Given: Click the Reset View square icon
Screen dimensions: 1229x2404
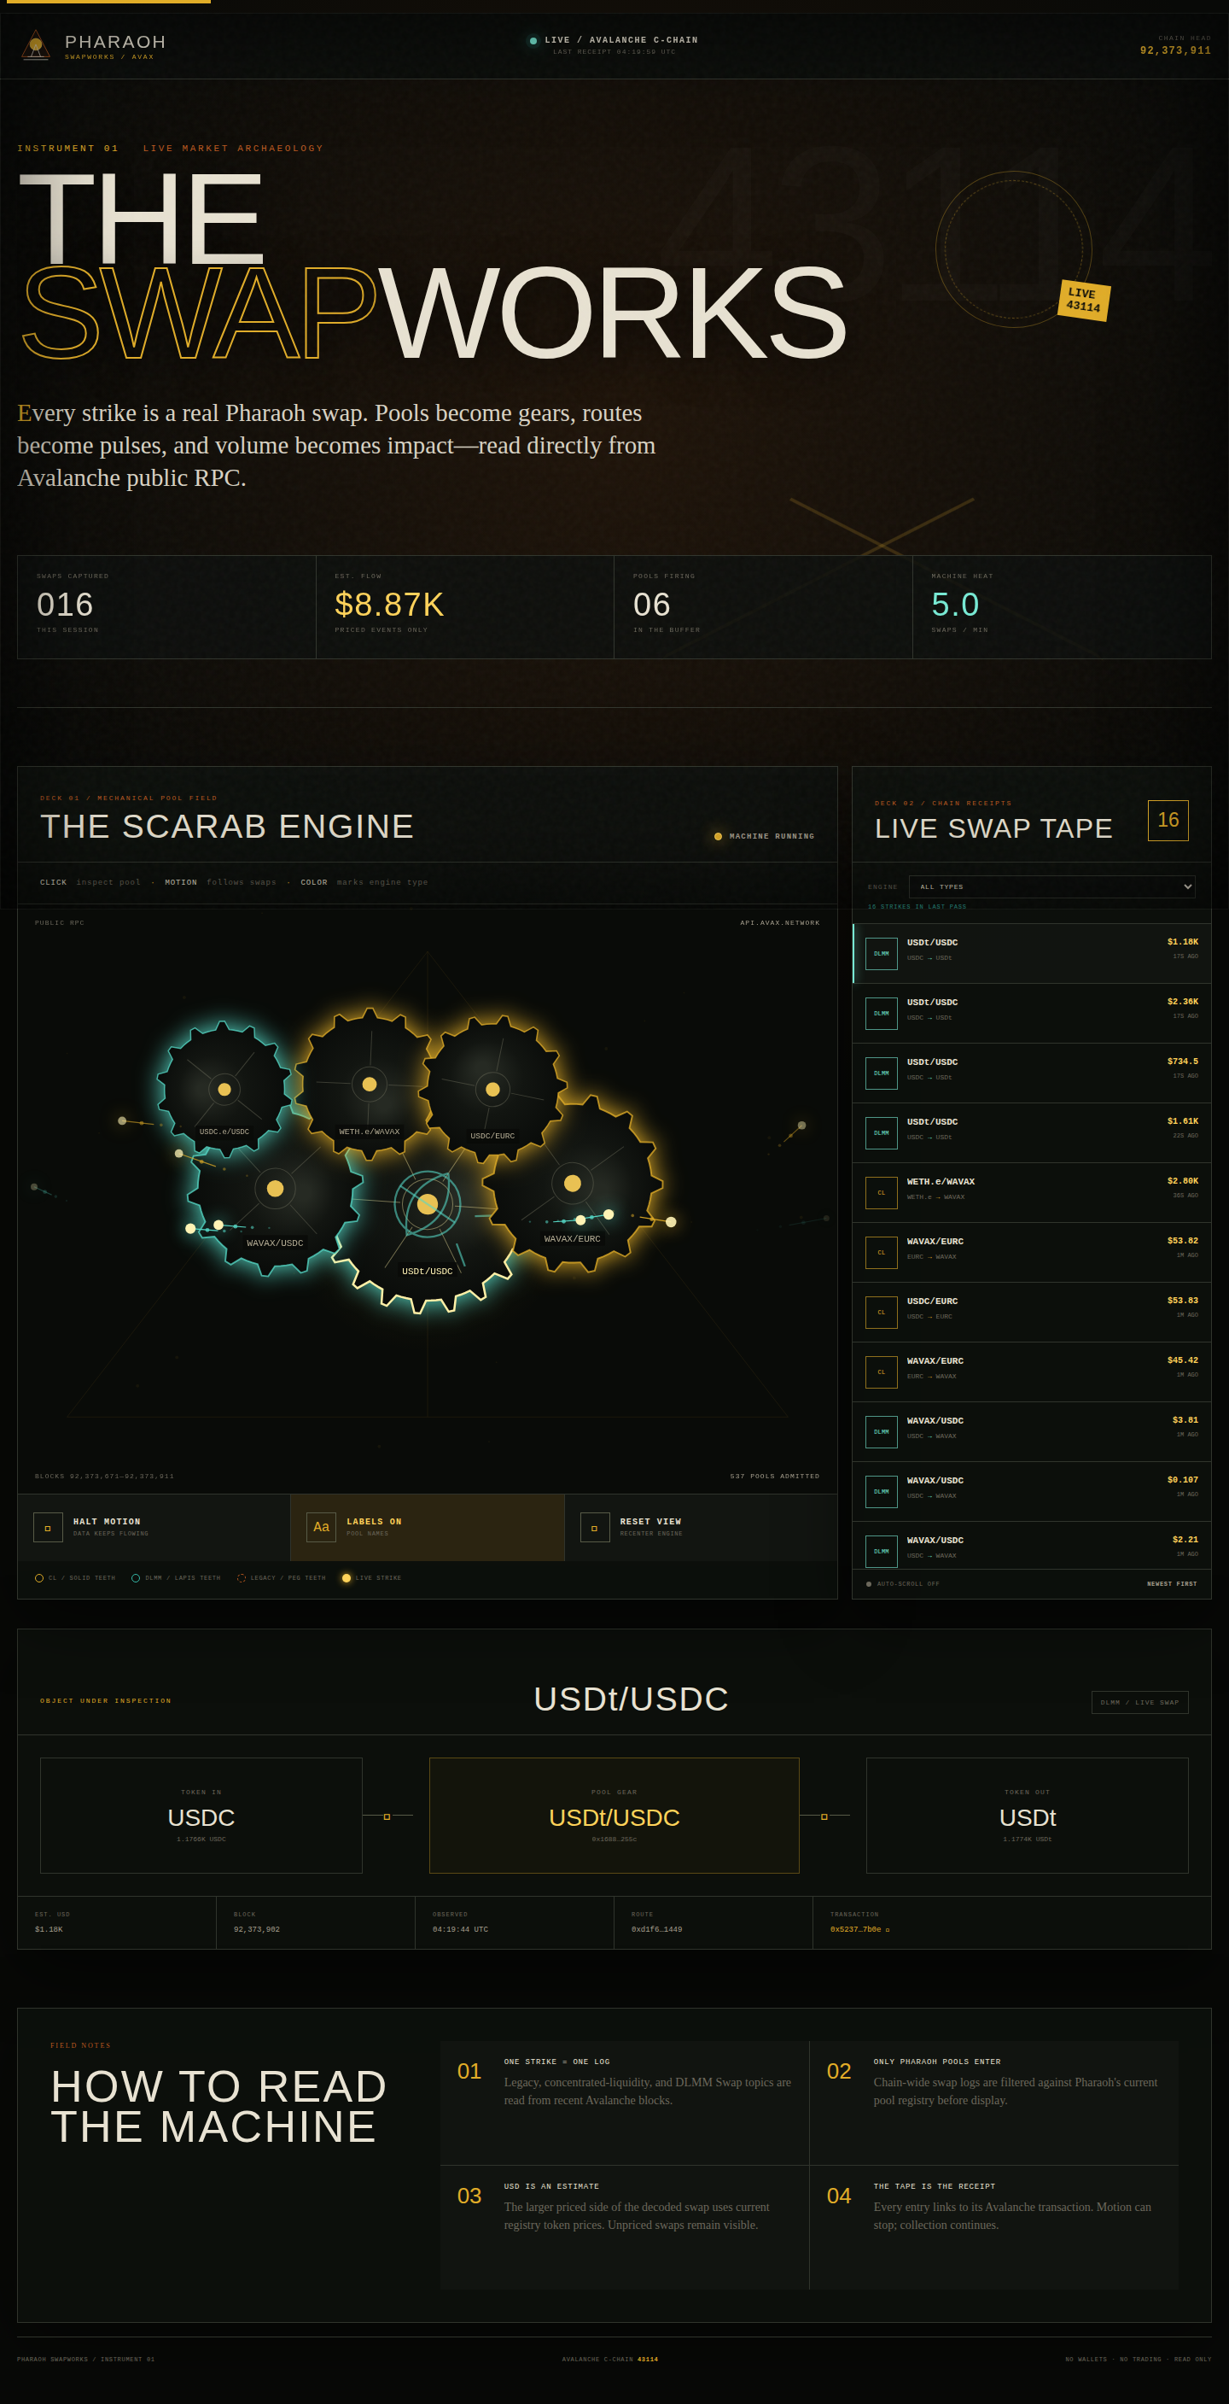Looking at the screenshot, I should pos(595,1528).
